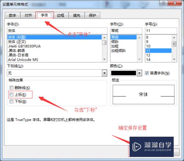Open the 下划线 underline dropdown
Image resolution: width=184 pixels, height=161 pixels.
pyautogui.click(x=105, y=73)
